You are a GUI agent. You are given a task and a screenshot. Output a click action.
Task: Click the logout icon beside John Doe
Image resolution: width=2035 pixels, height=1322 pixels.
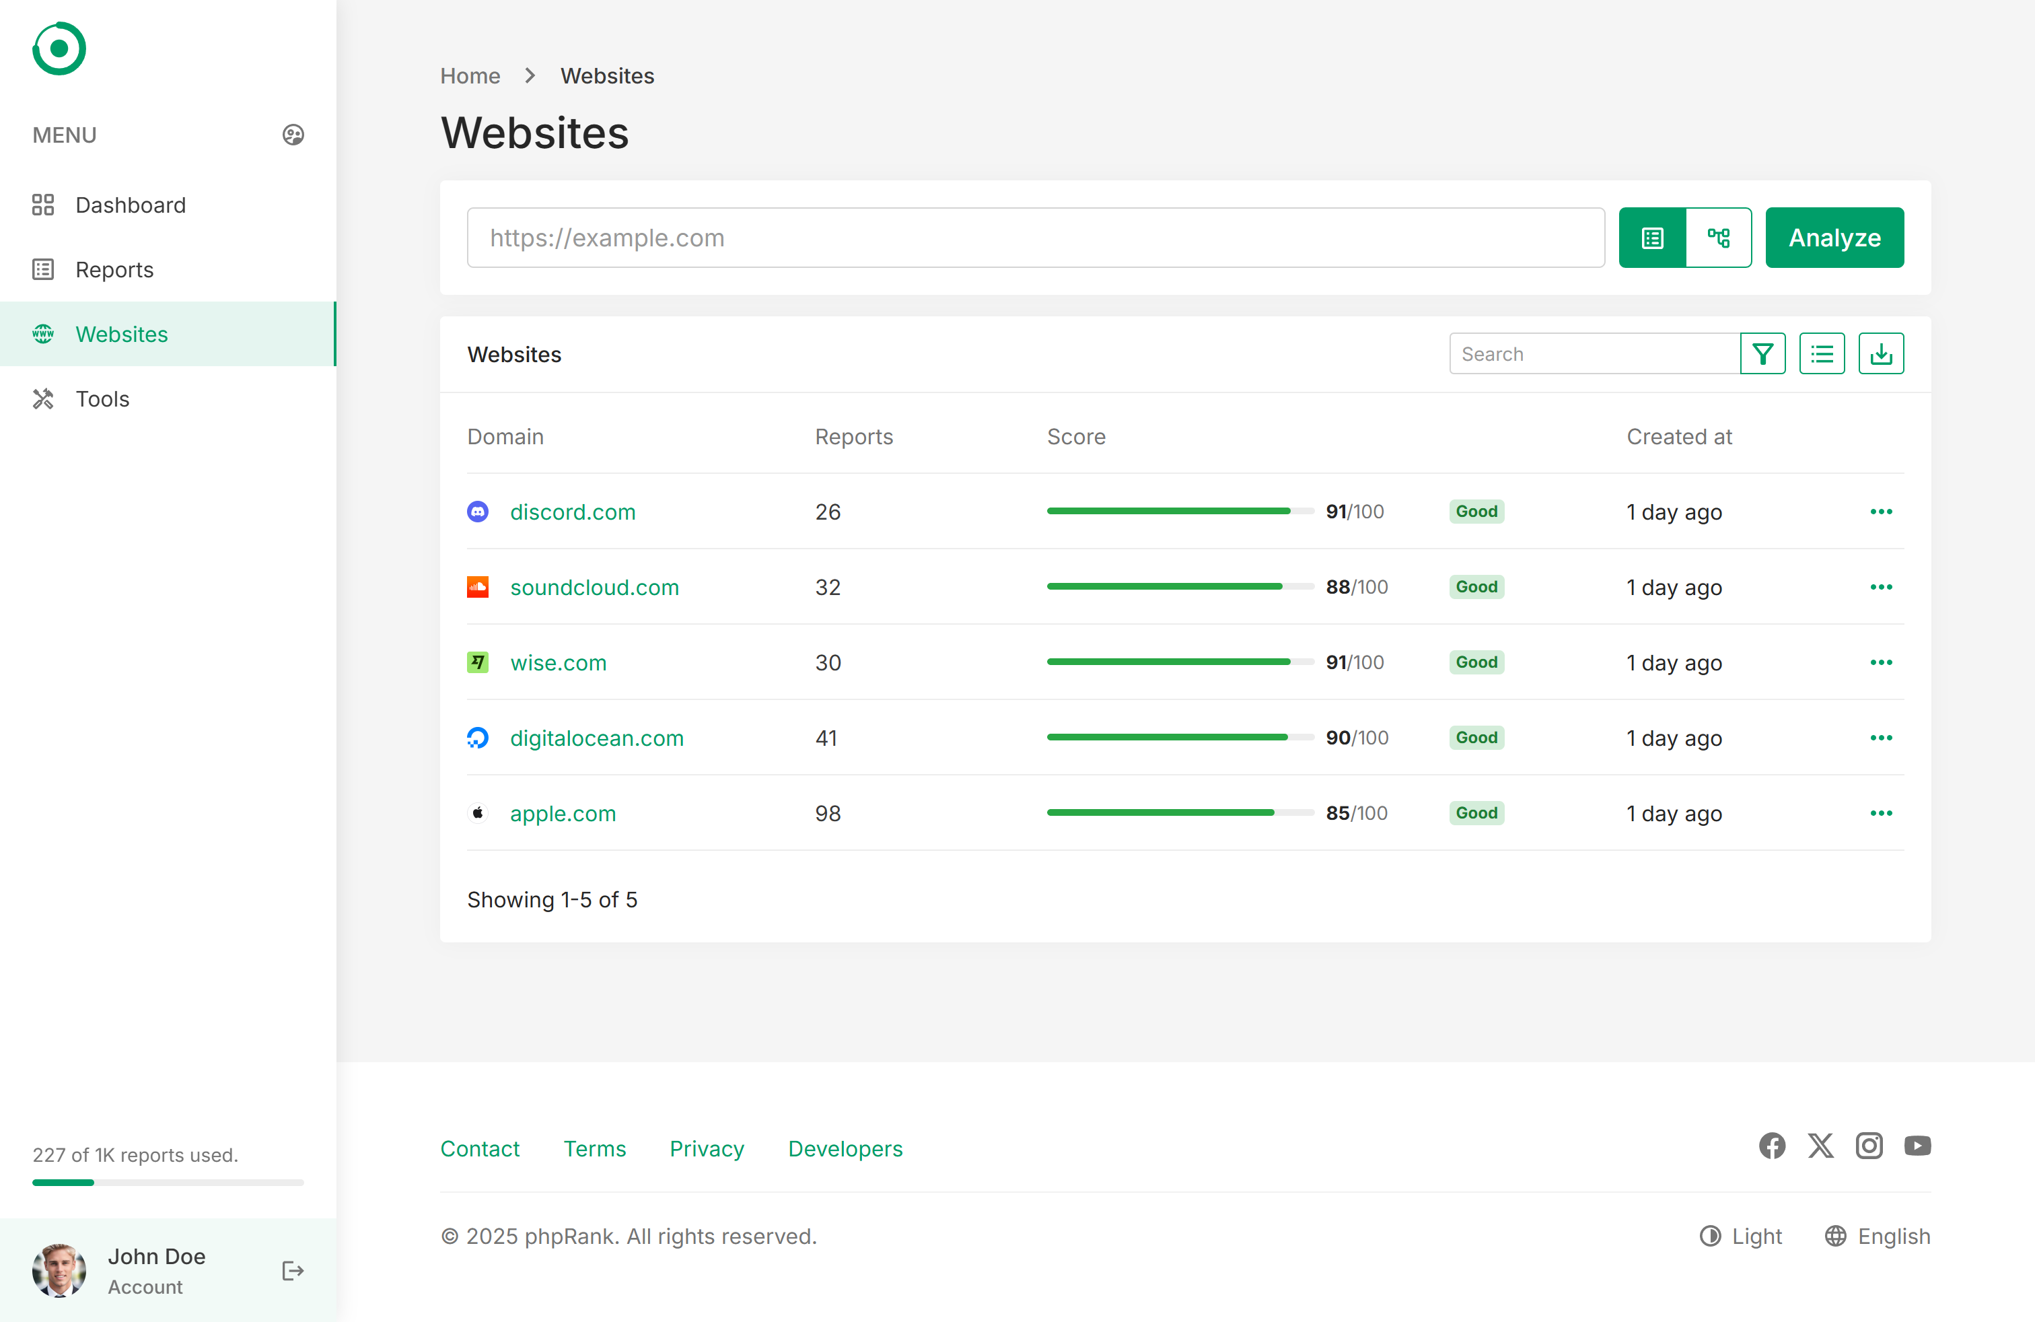click(293, 1271)
